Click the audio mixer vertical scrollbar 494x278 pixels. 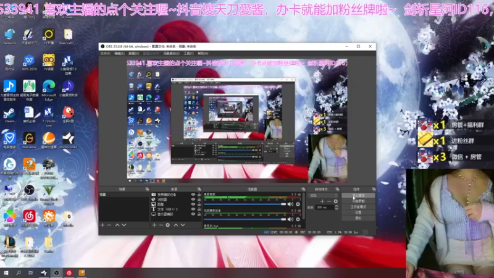(x=304, y=206)
